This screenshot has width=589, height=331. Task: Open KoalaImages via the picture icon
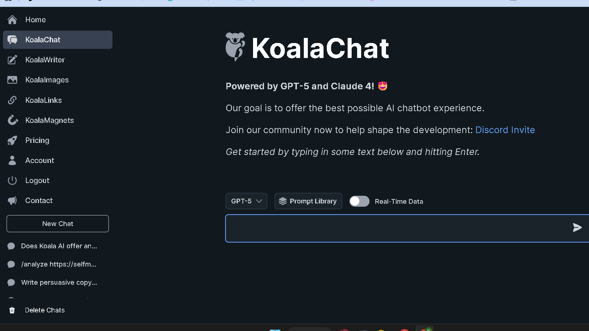[12, 80]
